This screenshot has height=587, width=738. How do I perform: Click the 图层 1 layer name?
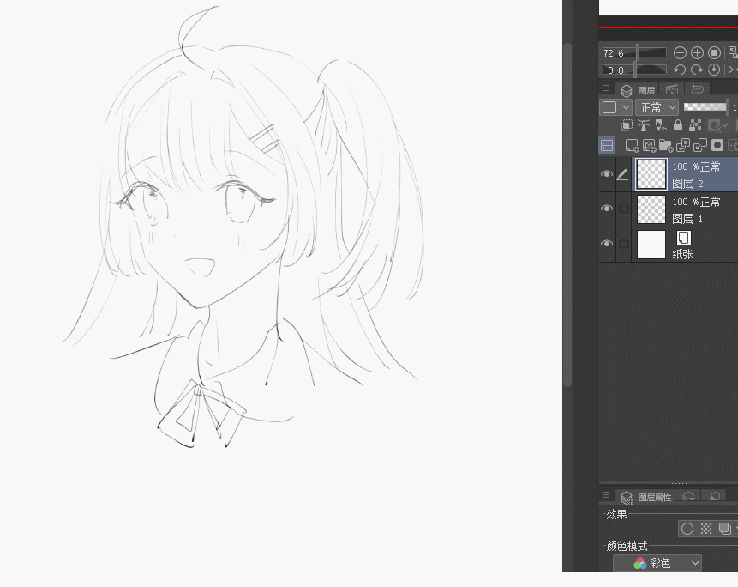tap(687, 218)
